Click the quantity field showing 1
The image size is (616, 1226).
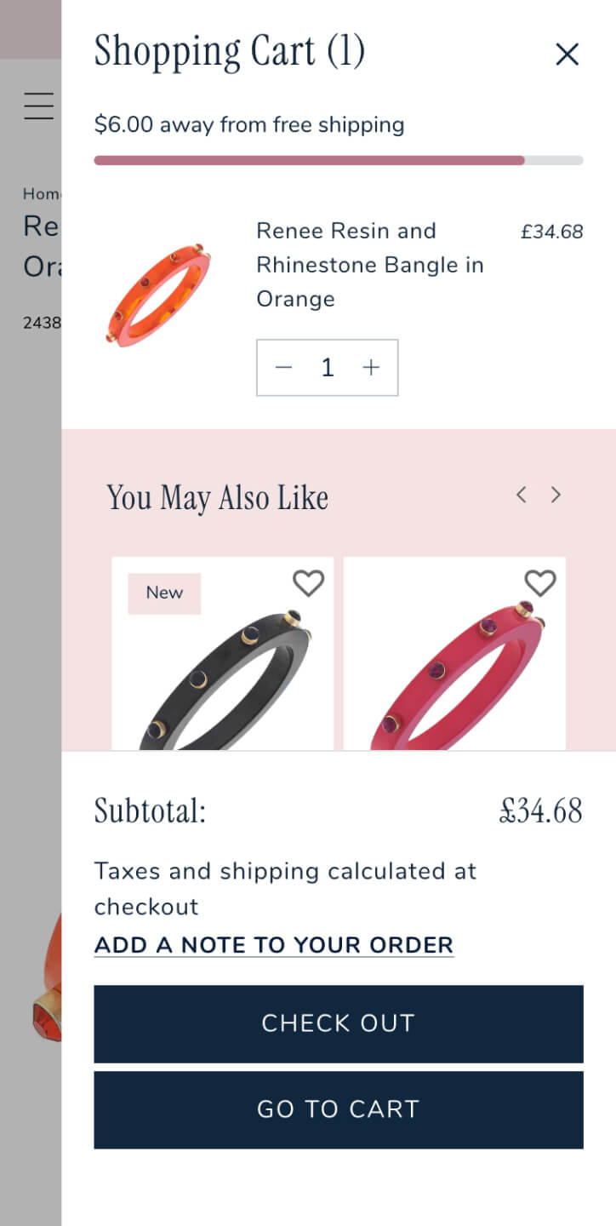pos(328,368)
